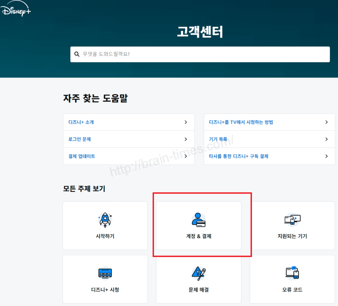The height and width of the screenshot is (306, 338).
Task: Click the magnifying glass search icon
Action: (x=77, y=54)
